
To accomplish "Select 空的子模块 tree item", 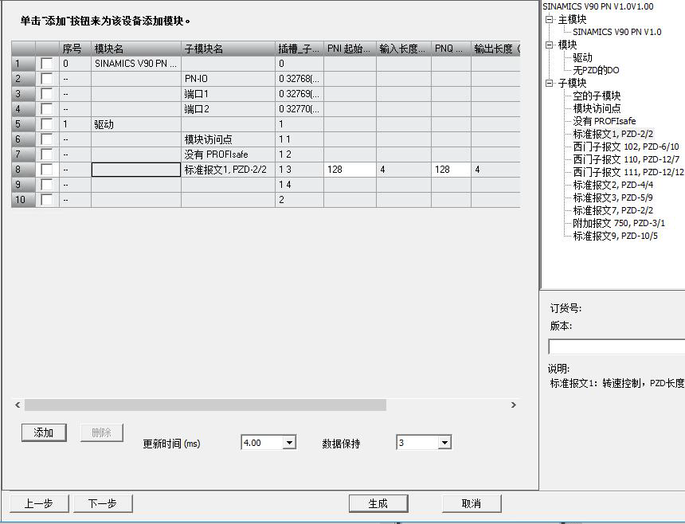I will click(x=597, y=96).
